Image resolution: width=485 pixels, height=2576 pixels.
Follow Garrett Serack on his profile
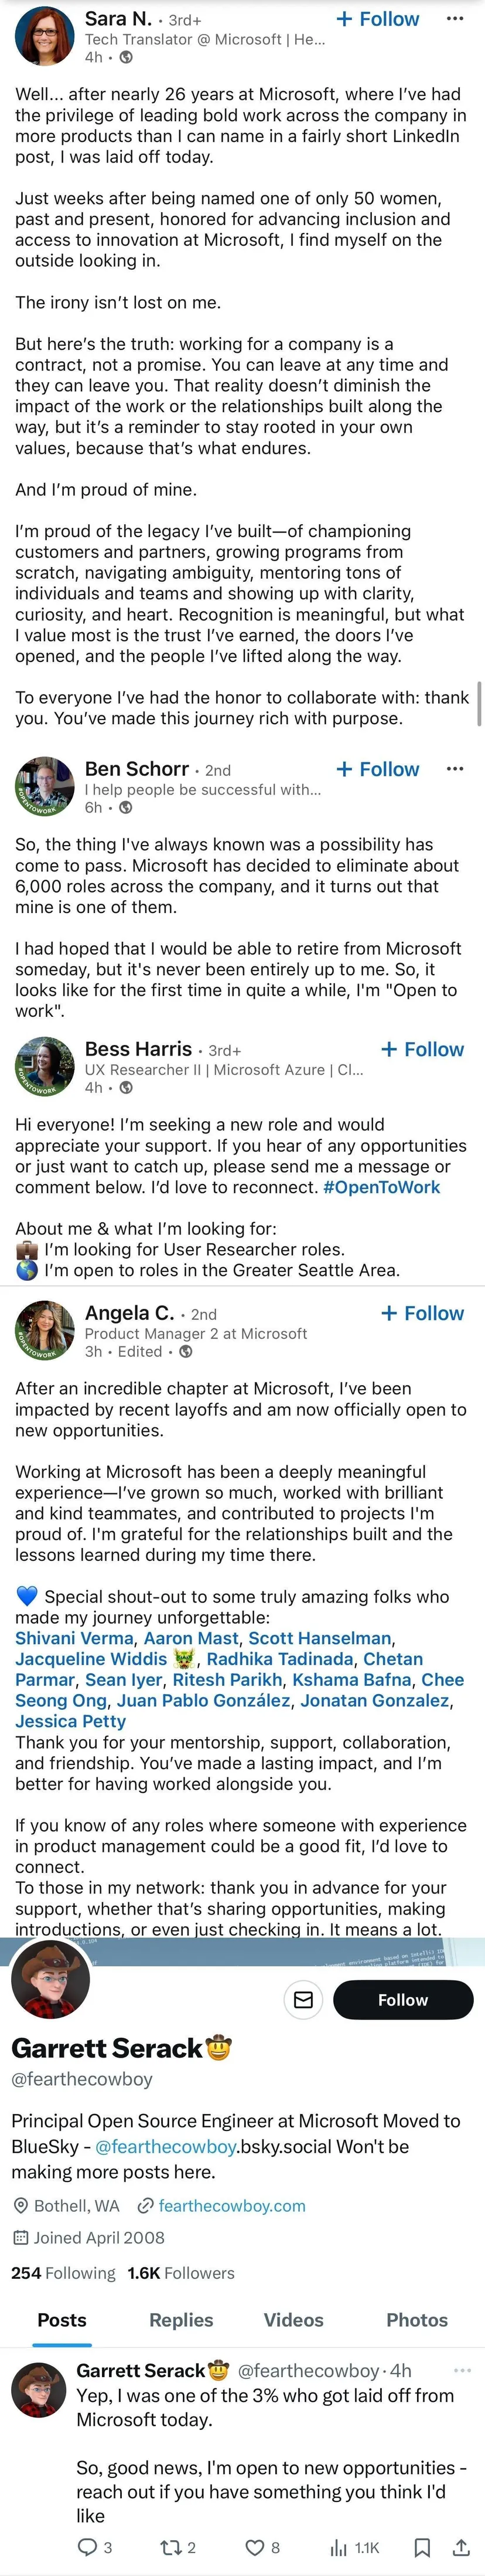pyautogui.click(x=403, y=1999)
